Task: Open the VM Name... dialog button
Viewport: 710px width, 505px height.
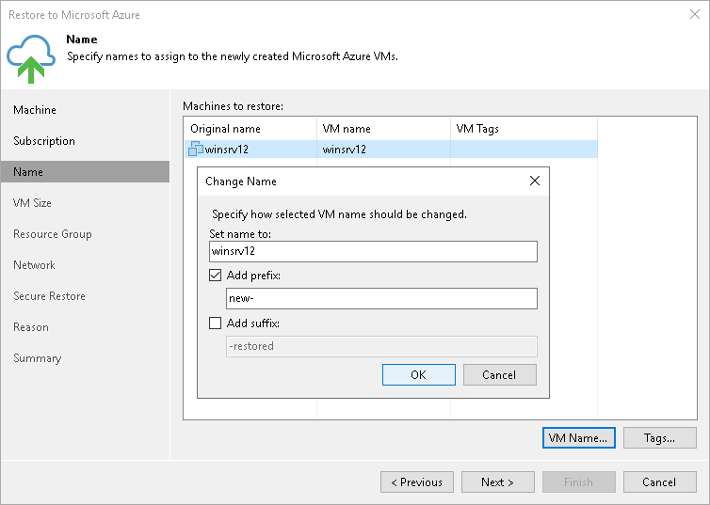Action: [579, 437]
